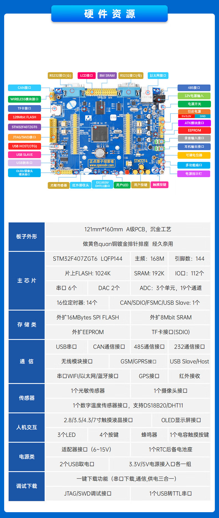The width and height of the screenshot is (219, 518).
Task: Select the 用户按键 label
Action: pos(141,185)
